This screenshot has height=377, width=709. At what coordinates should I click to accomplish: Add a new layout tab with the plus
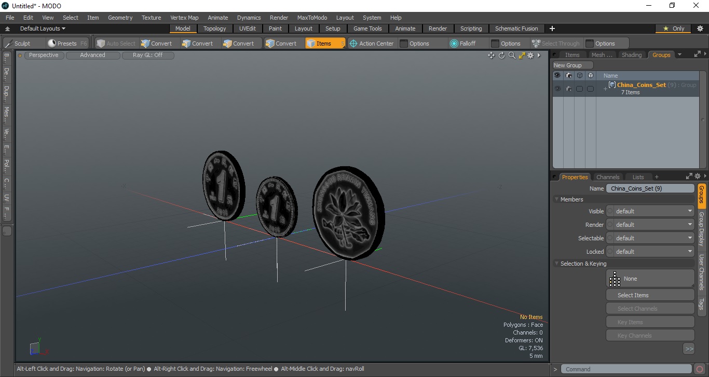552,28
